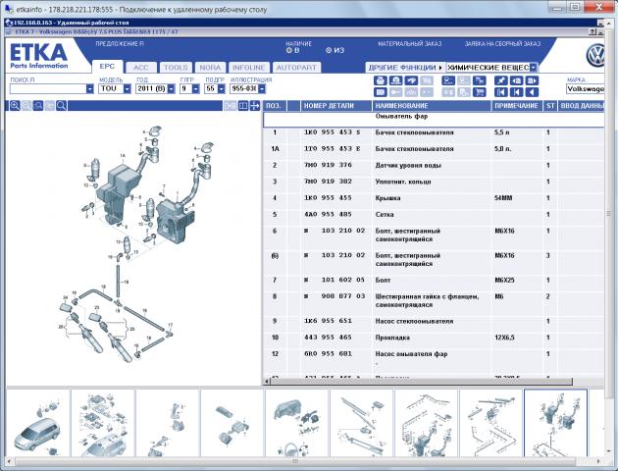The width and height of the screenshot is (618, 471).
Task: Select part number 1K6 955 651
Action: tap(328, 321)
